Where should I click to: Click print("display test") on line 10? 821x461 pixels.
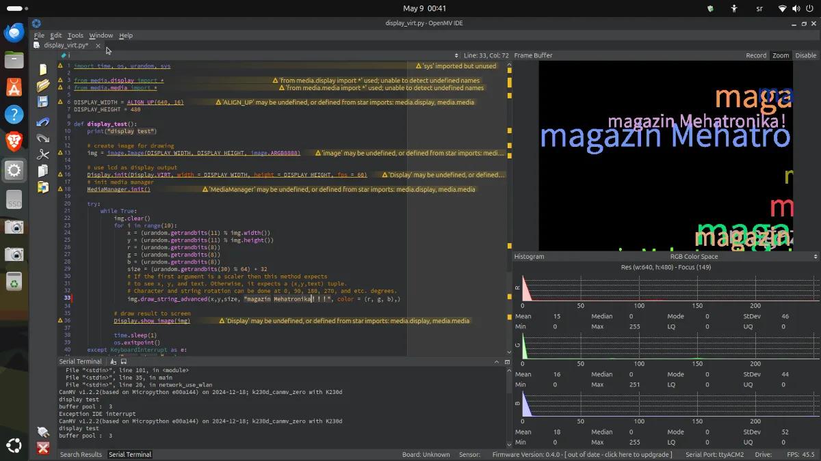point(122,131)
